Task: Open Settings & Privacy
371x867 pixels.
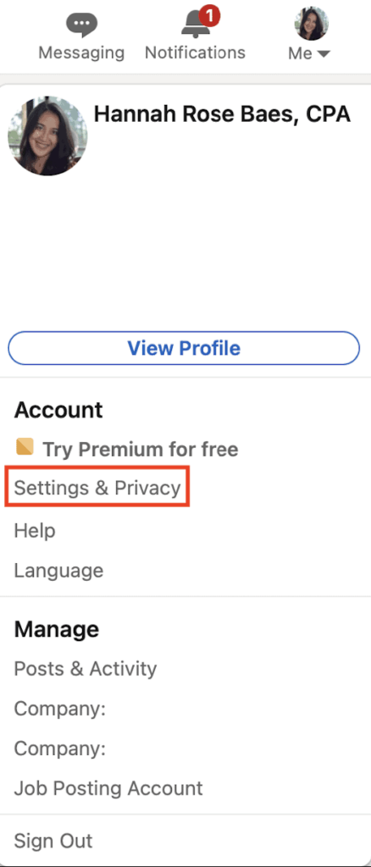Action: 97,488
